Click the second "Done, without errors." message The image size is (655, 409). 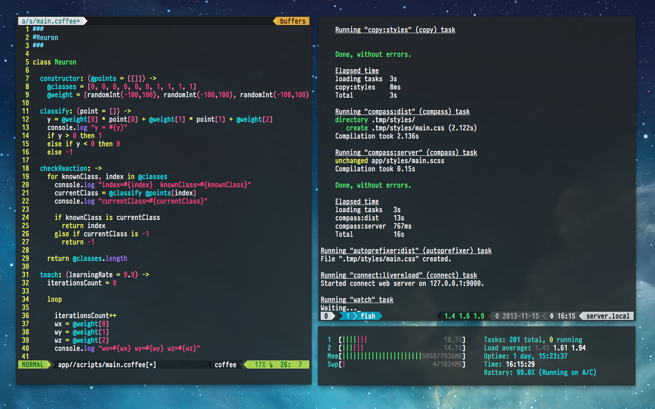[x=373, y=185]
